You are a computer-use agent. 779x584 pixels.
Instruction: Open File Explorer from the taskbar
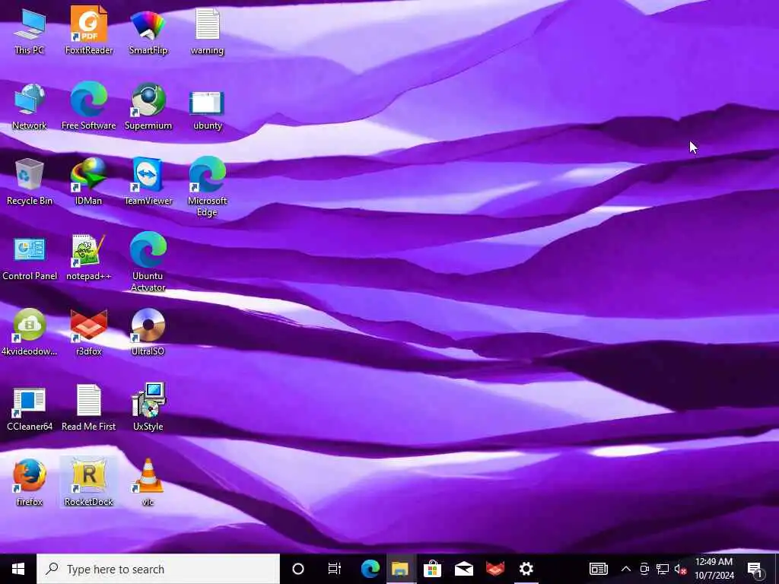coord(400,569)
